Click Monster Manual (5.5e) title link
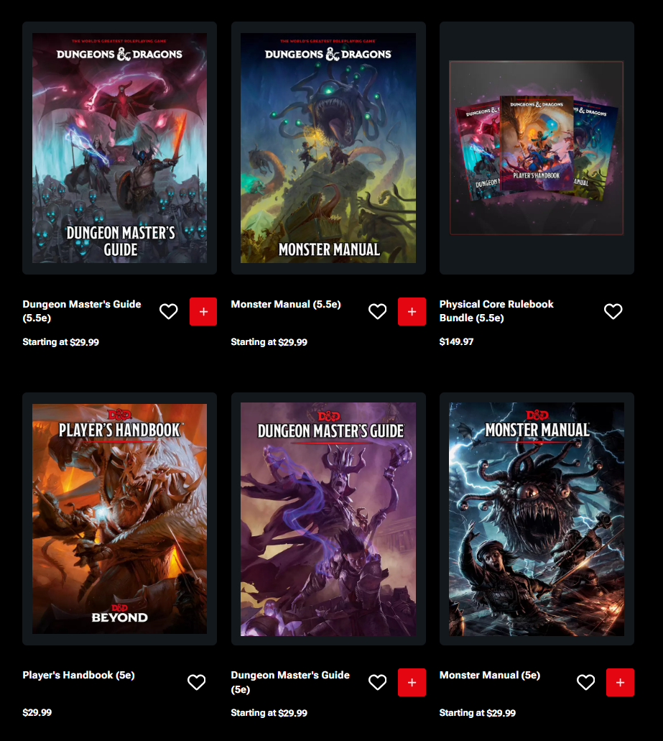The width and height of the screenshot is (663, 741). click(286, 304)
